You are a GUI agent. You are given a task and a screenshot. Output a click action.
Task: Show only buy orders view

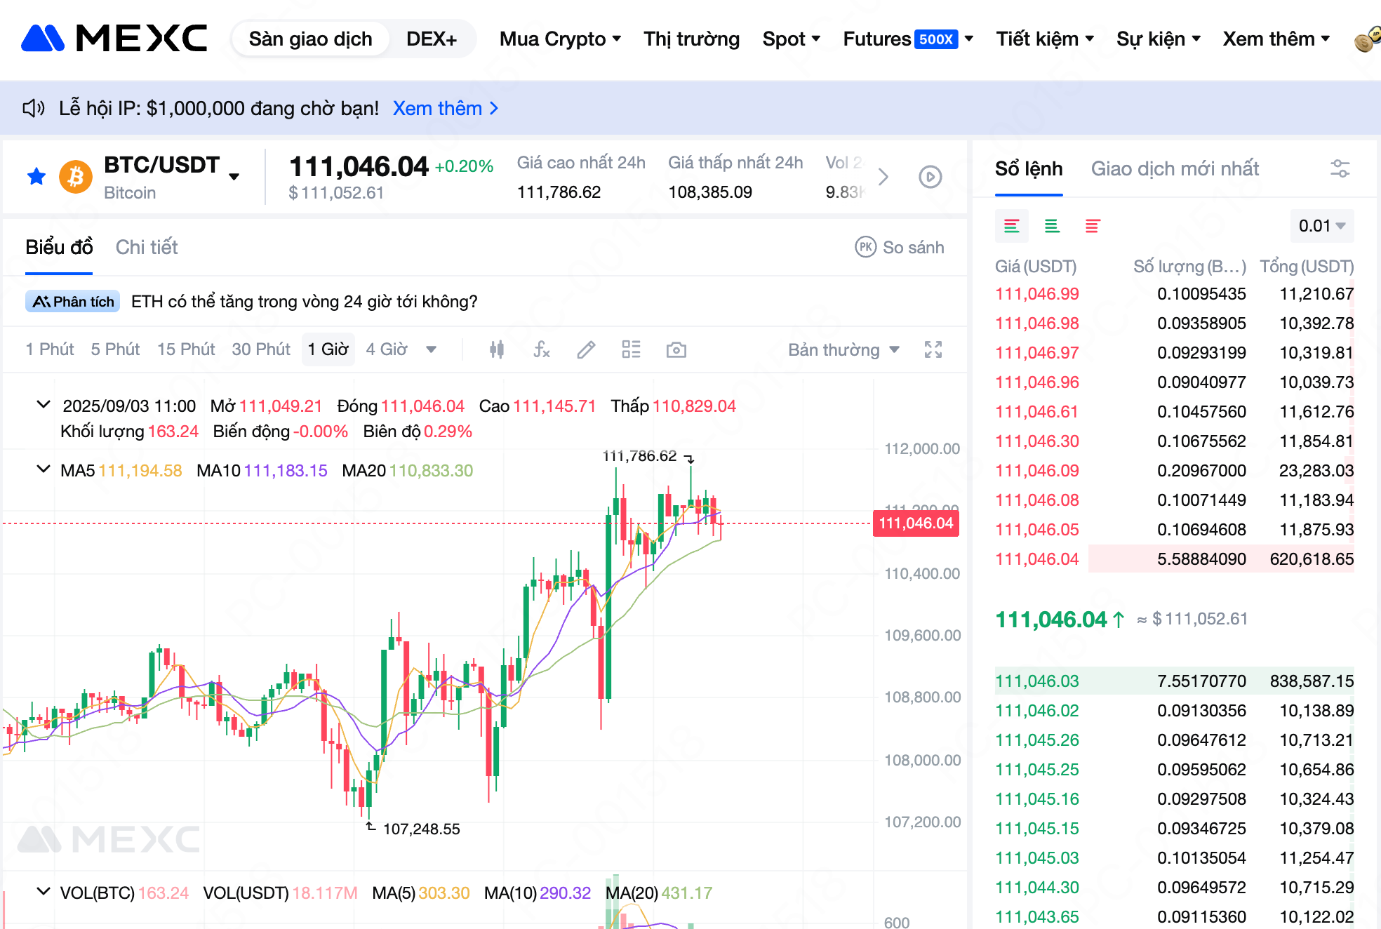coord(1051,226)
